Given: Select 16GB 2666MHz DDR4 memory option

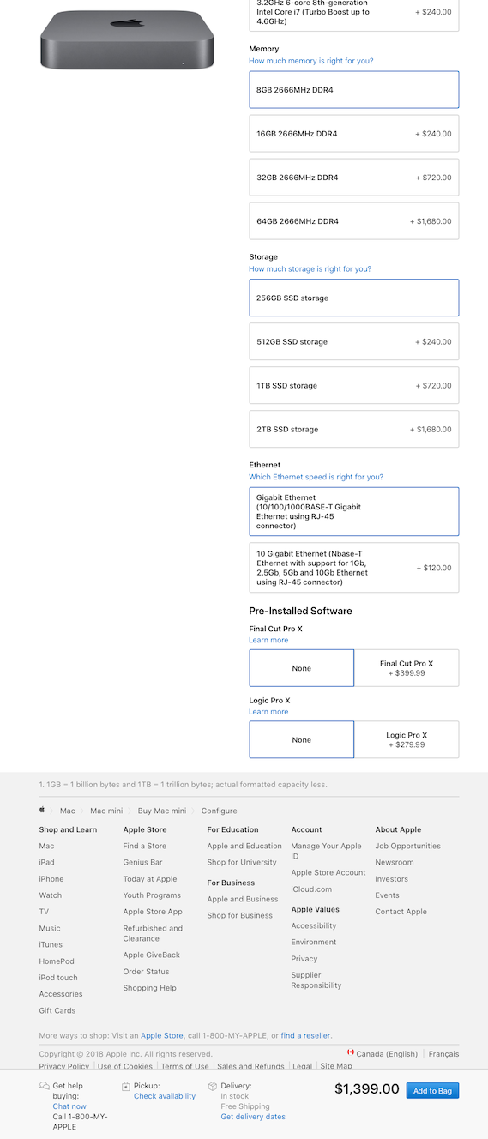Looking at the screenshot, I should pyautogui.click(x=354, y=134).
